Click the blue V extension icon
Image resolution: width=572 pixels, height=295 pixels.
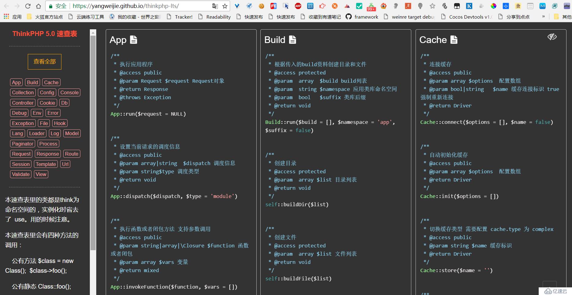click(x=237, y=6)
